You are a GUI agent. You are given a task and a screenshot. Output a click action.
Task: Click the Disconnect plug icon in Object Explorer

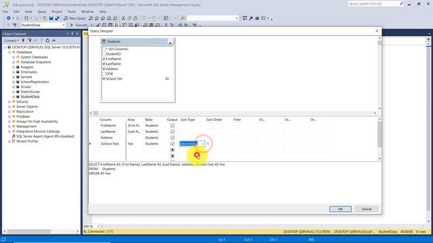click(30, 40)
